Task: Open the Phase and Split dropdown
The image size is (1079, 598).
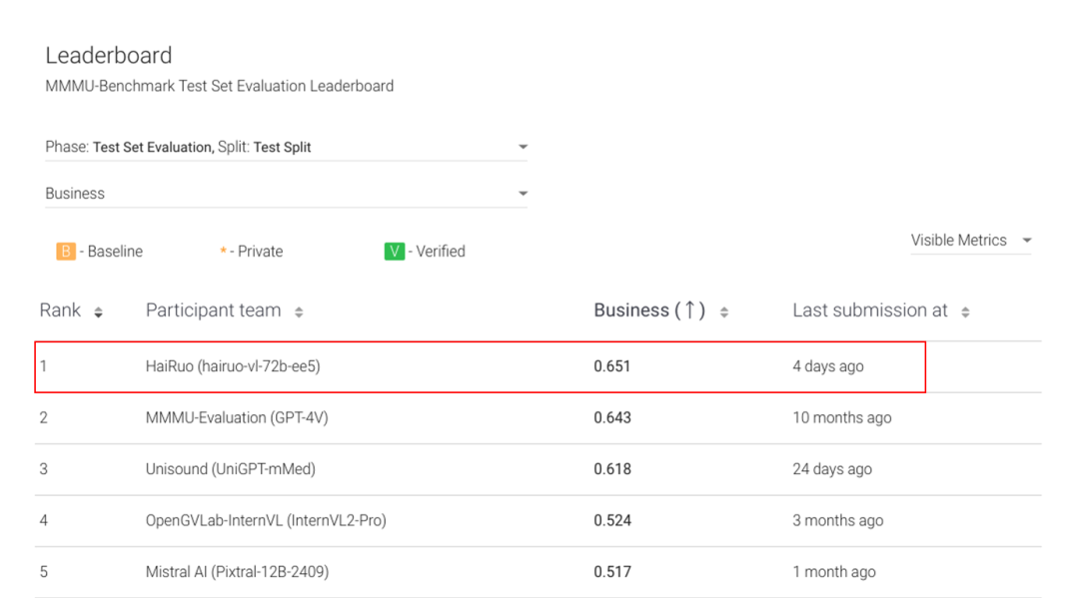Action: (x=286, y=147)
